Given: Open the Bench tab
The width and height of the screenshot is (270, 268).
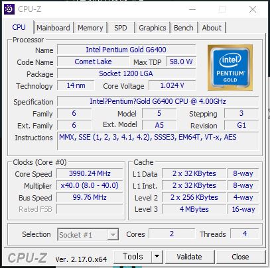Looking at the screenshot, I should 184,28.
